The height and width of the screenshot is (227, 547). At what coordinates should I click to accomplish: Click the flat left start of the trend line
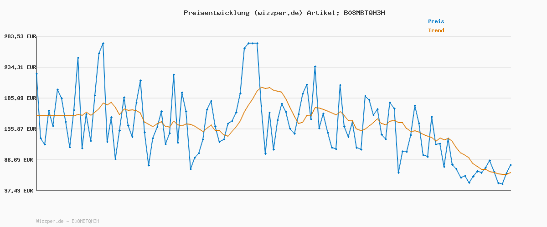[50, 116]
